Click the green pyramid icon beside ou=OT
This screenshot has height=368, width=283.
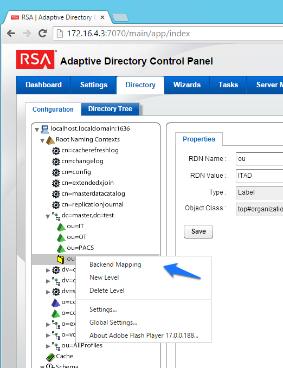click(x=61, y=237)
